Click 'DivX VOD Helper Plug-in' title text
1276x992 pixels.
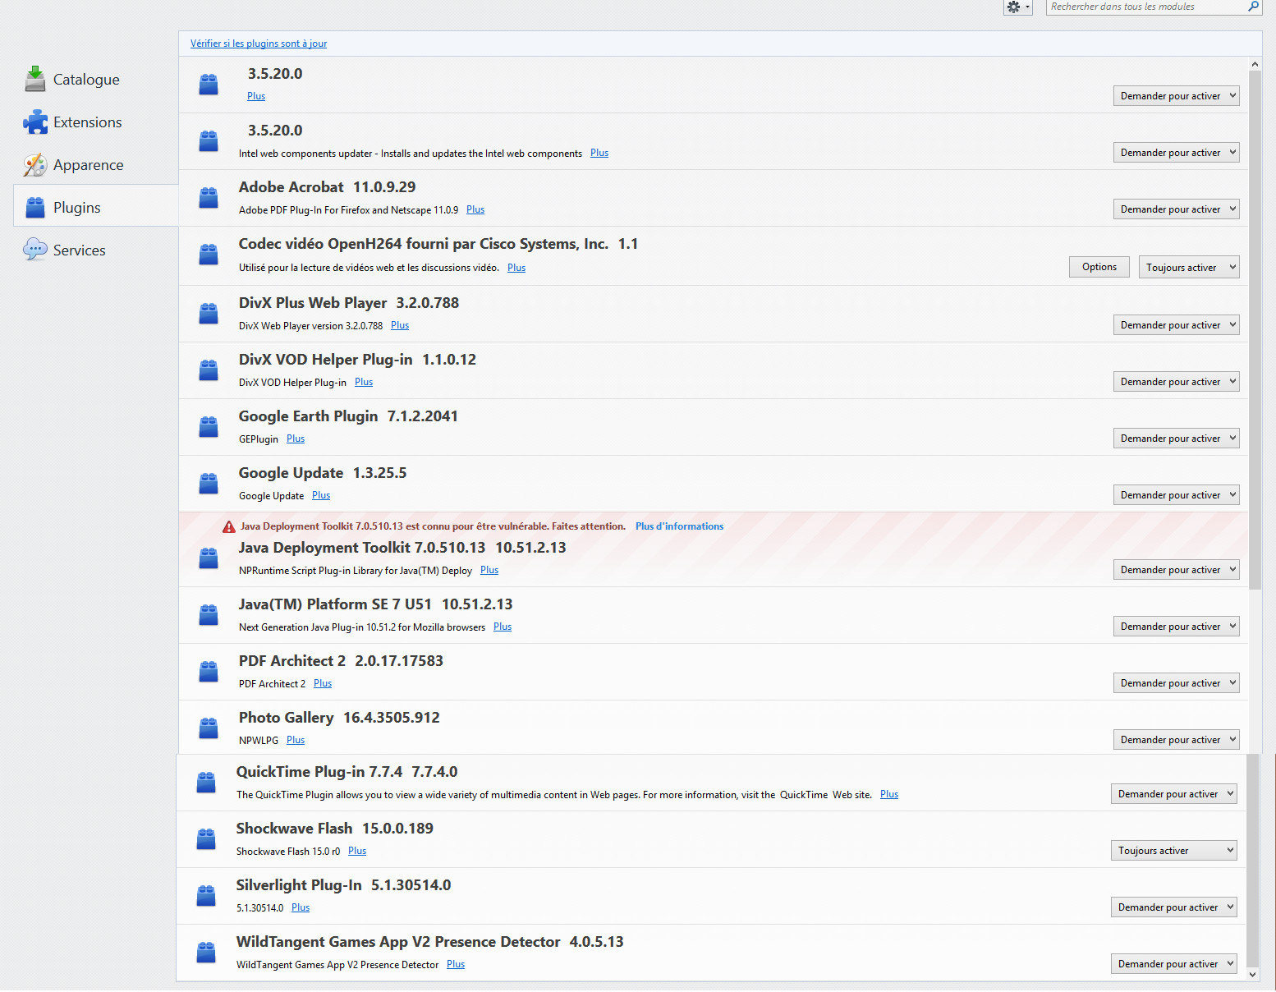coord(326,360)
